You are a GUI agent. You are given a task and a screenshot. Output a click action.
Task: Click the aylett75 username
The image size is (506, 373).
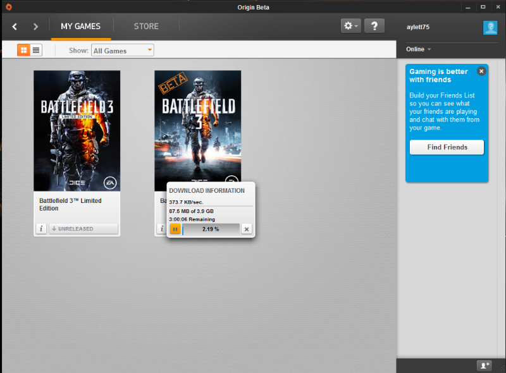(418, 27)
